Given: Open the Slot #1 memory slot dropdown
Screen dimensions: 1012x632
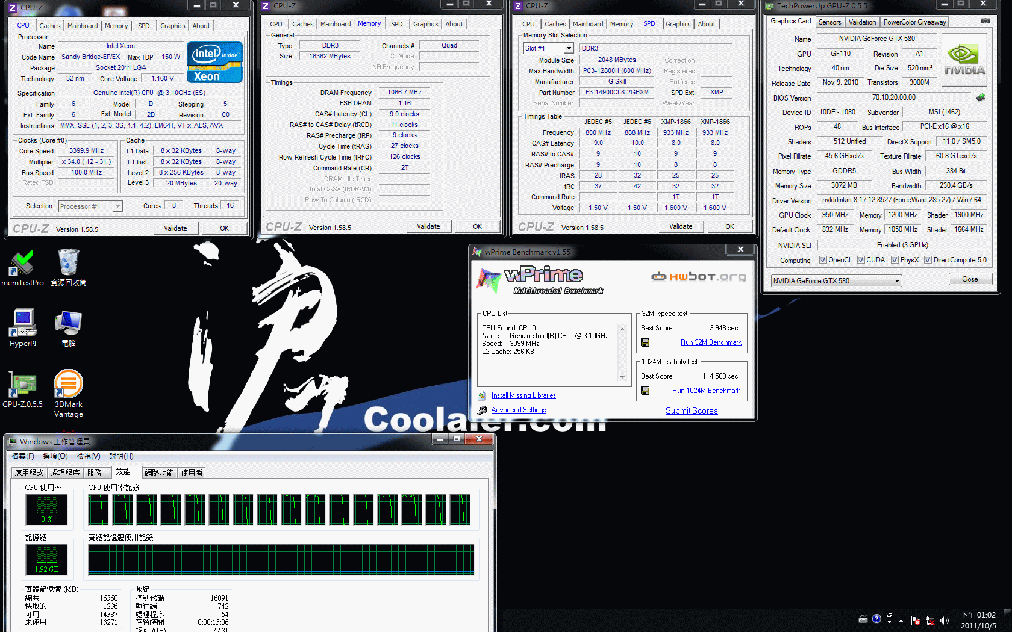Looking at the screenshot, I should [x=548, y=48].
